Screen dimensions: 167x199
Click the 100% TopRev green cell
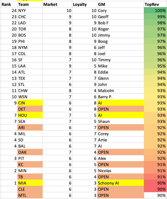click(155, 10)
